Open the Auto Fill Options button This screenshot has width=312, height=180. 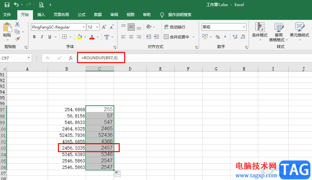(x=117, y=173)
